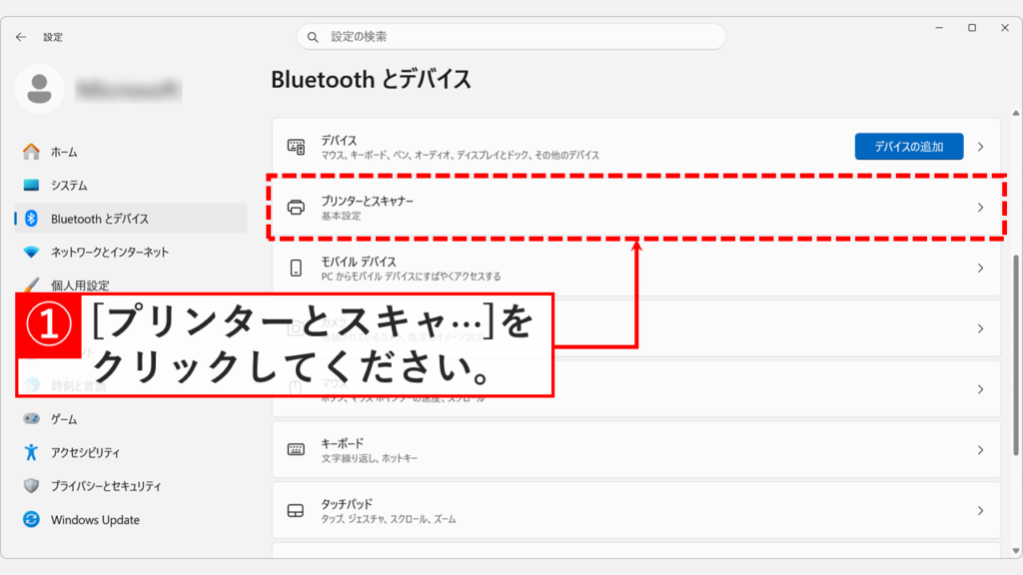The width and height of the screenshot is (1023, 575).
Task: Open モバイル デバイス settings
Action: click(636, 268)
